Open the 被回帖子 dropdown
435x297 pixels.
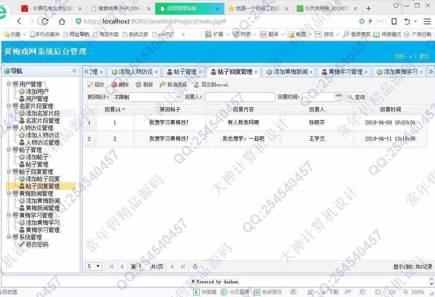(179, 97)
